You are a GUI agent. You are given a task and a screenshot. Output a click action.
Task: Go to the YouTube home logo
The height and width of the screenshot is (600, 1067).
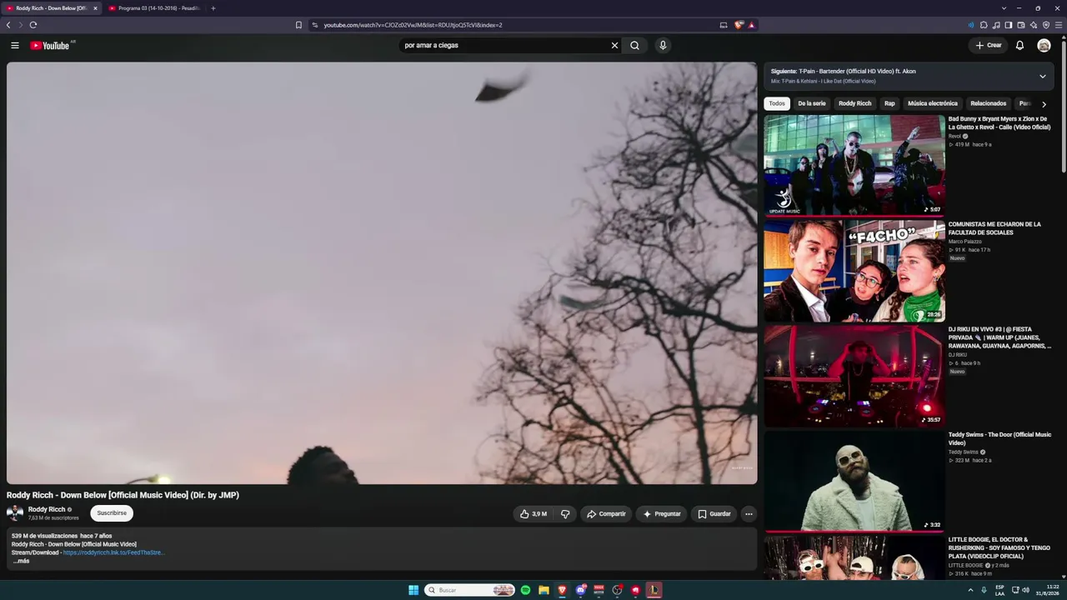coord(50,46)
